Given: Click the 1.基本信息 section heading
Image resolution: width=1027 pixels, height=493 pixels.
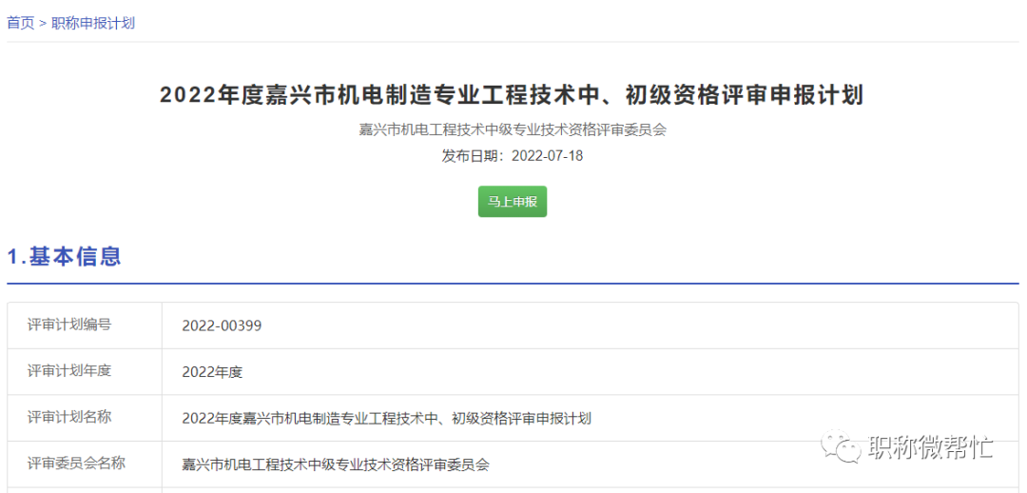Looking at the screenshot, I should point(65,256).
